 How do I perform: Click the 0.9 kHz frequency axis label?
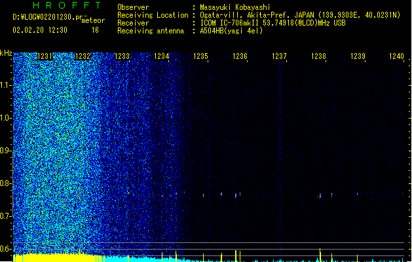[5, 151]
